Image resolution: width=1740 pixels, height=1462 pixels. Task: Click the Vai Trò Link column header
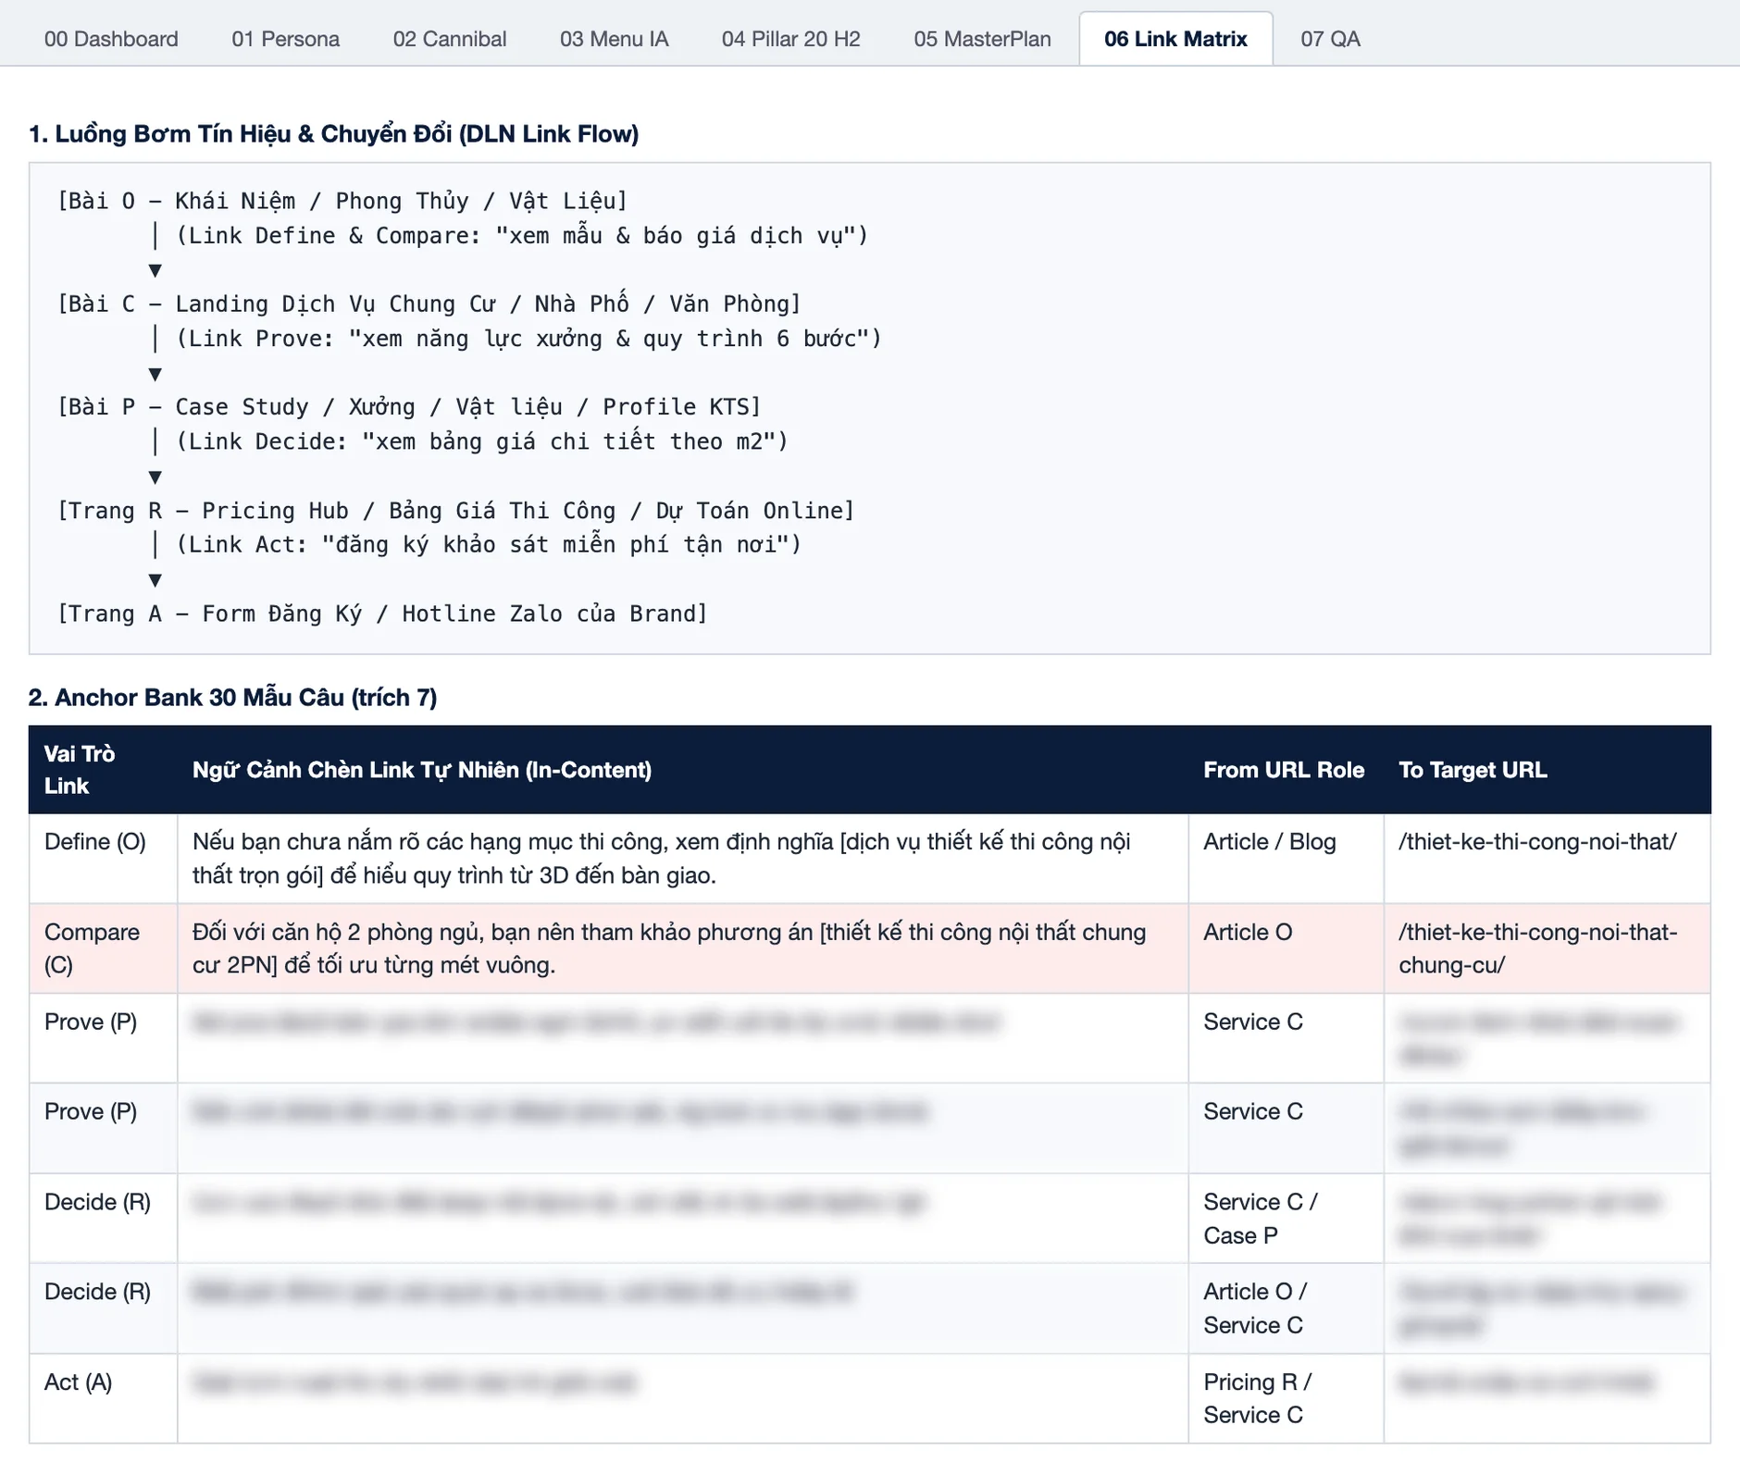103,770
